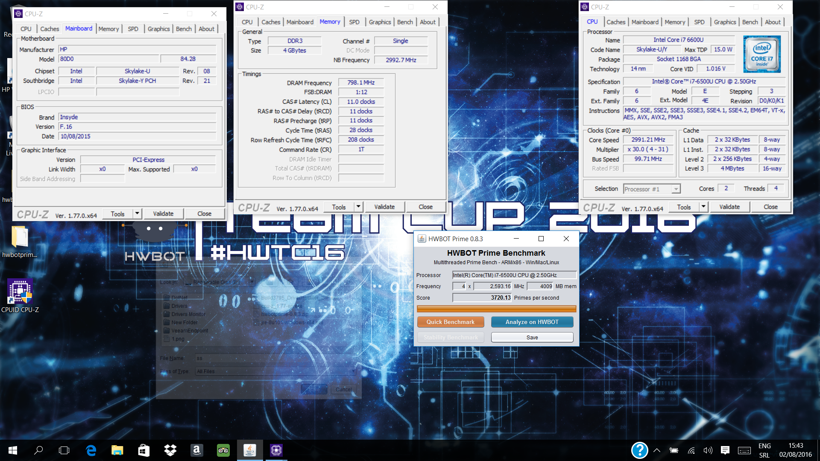Open the Wi-Fi network tray icon
The height and width of the screenshot is (461, 820).
point(691,450)
